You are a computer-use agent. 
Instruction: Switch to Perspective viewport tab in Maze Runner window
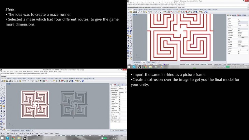[15, 130]
